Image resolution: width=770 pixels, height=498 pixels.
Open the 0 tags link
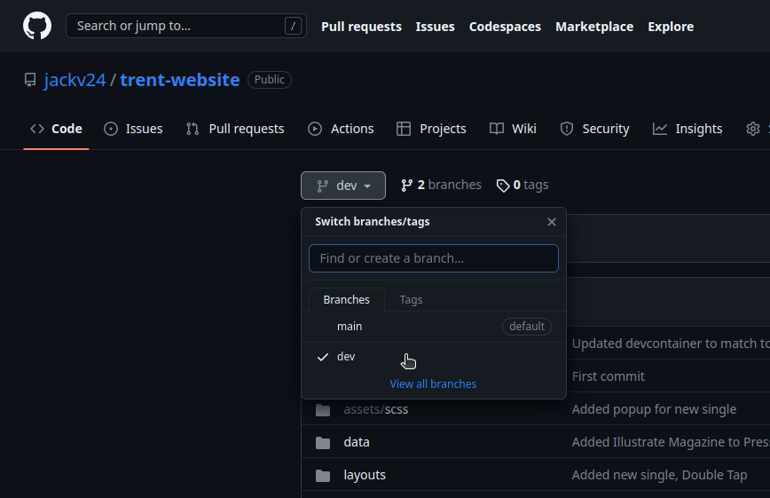tap(522, 185)
